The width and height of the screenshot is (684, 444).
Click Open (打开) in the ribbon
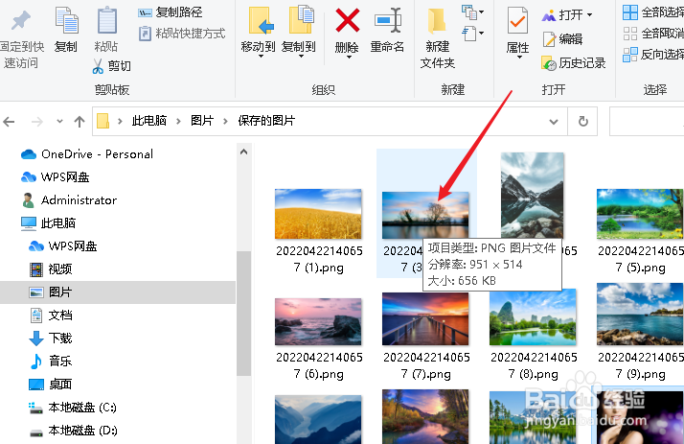[567, 15]
